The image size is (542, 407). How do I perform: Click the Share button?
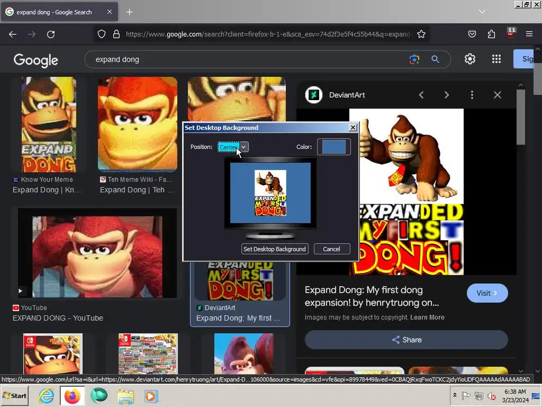coord(406,340)
